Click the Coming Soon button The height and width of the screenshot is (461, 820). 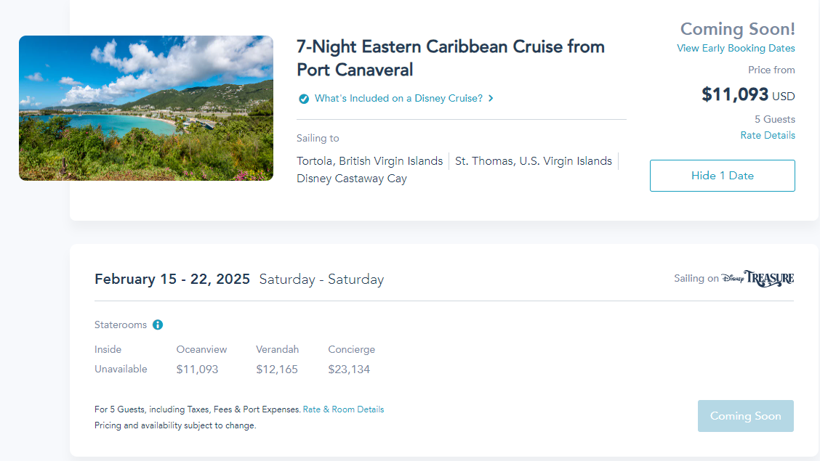click(745, 416)
